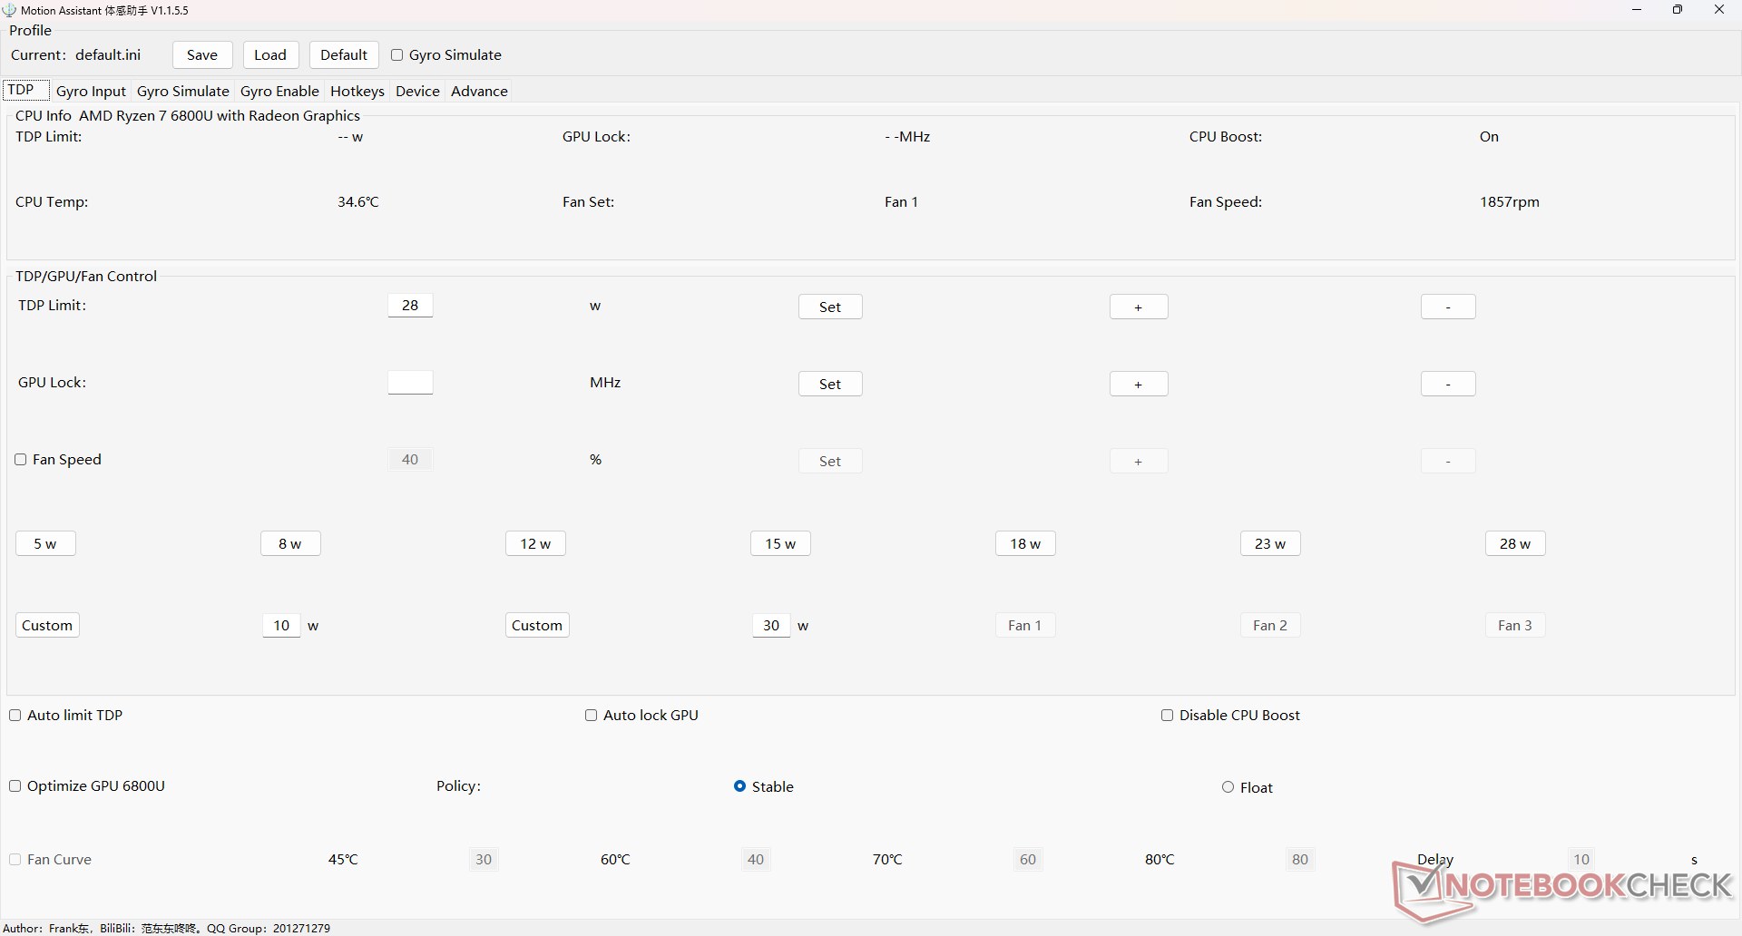Toggle the Fan Speed checkbox
The width and height of the screenshot is (1742, 936).
click(x=21, y=460)
